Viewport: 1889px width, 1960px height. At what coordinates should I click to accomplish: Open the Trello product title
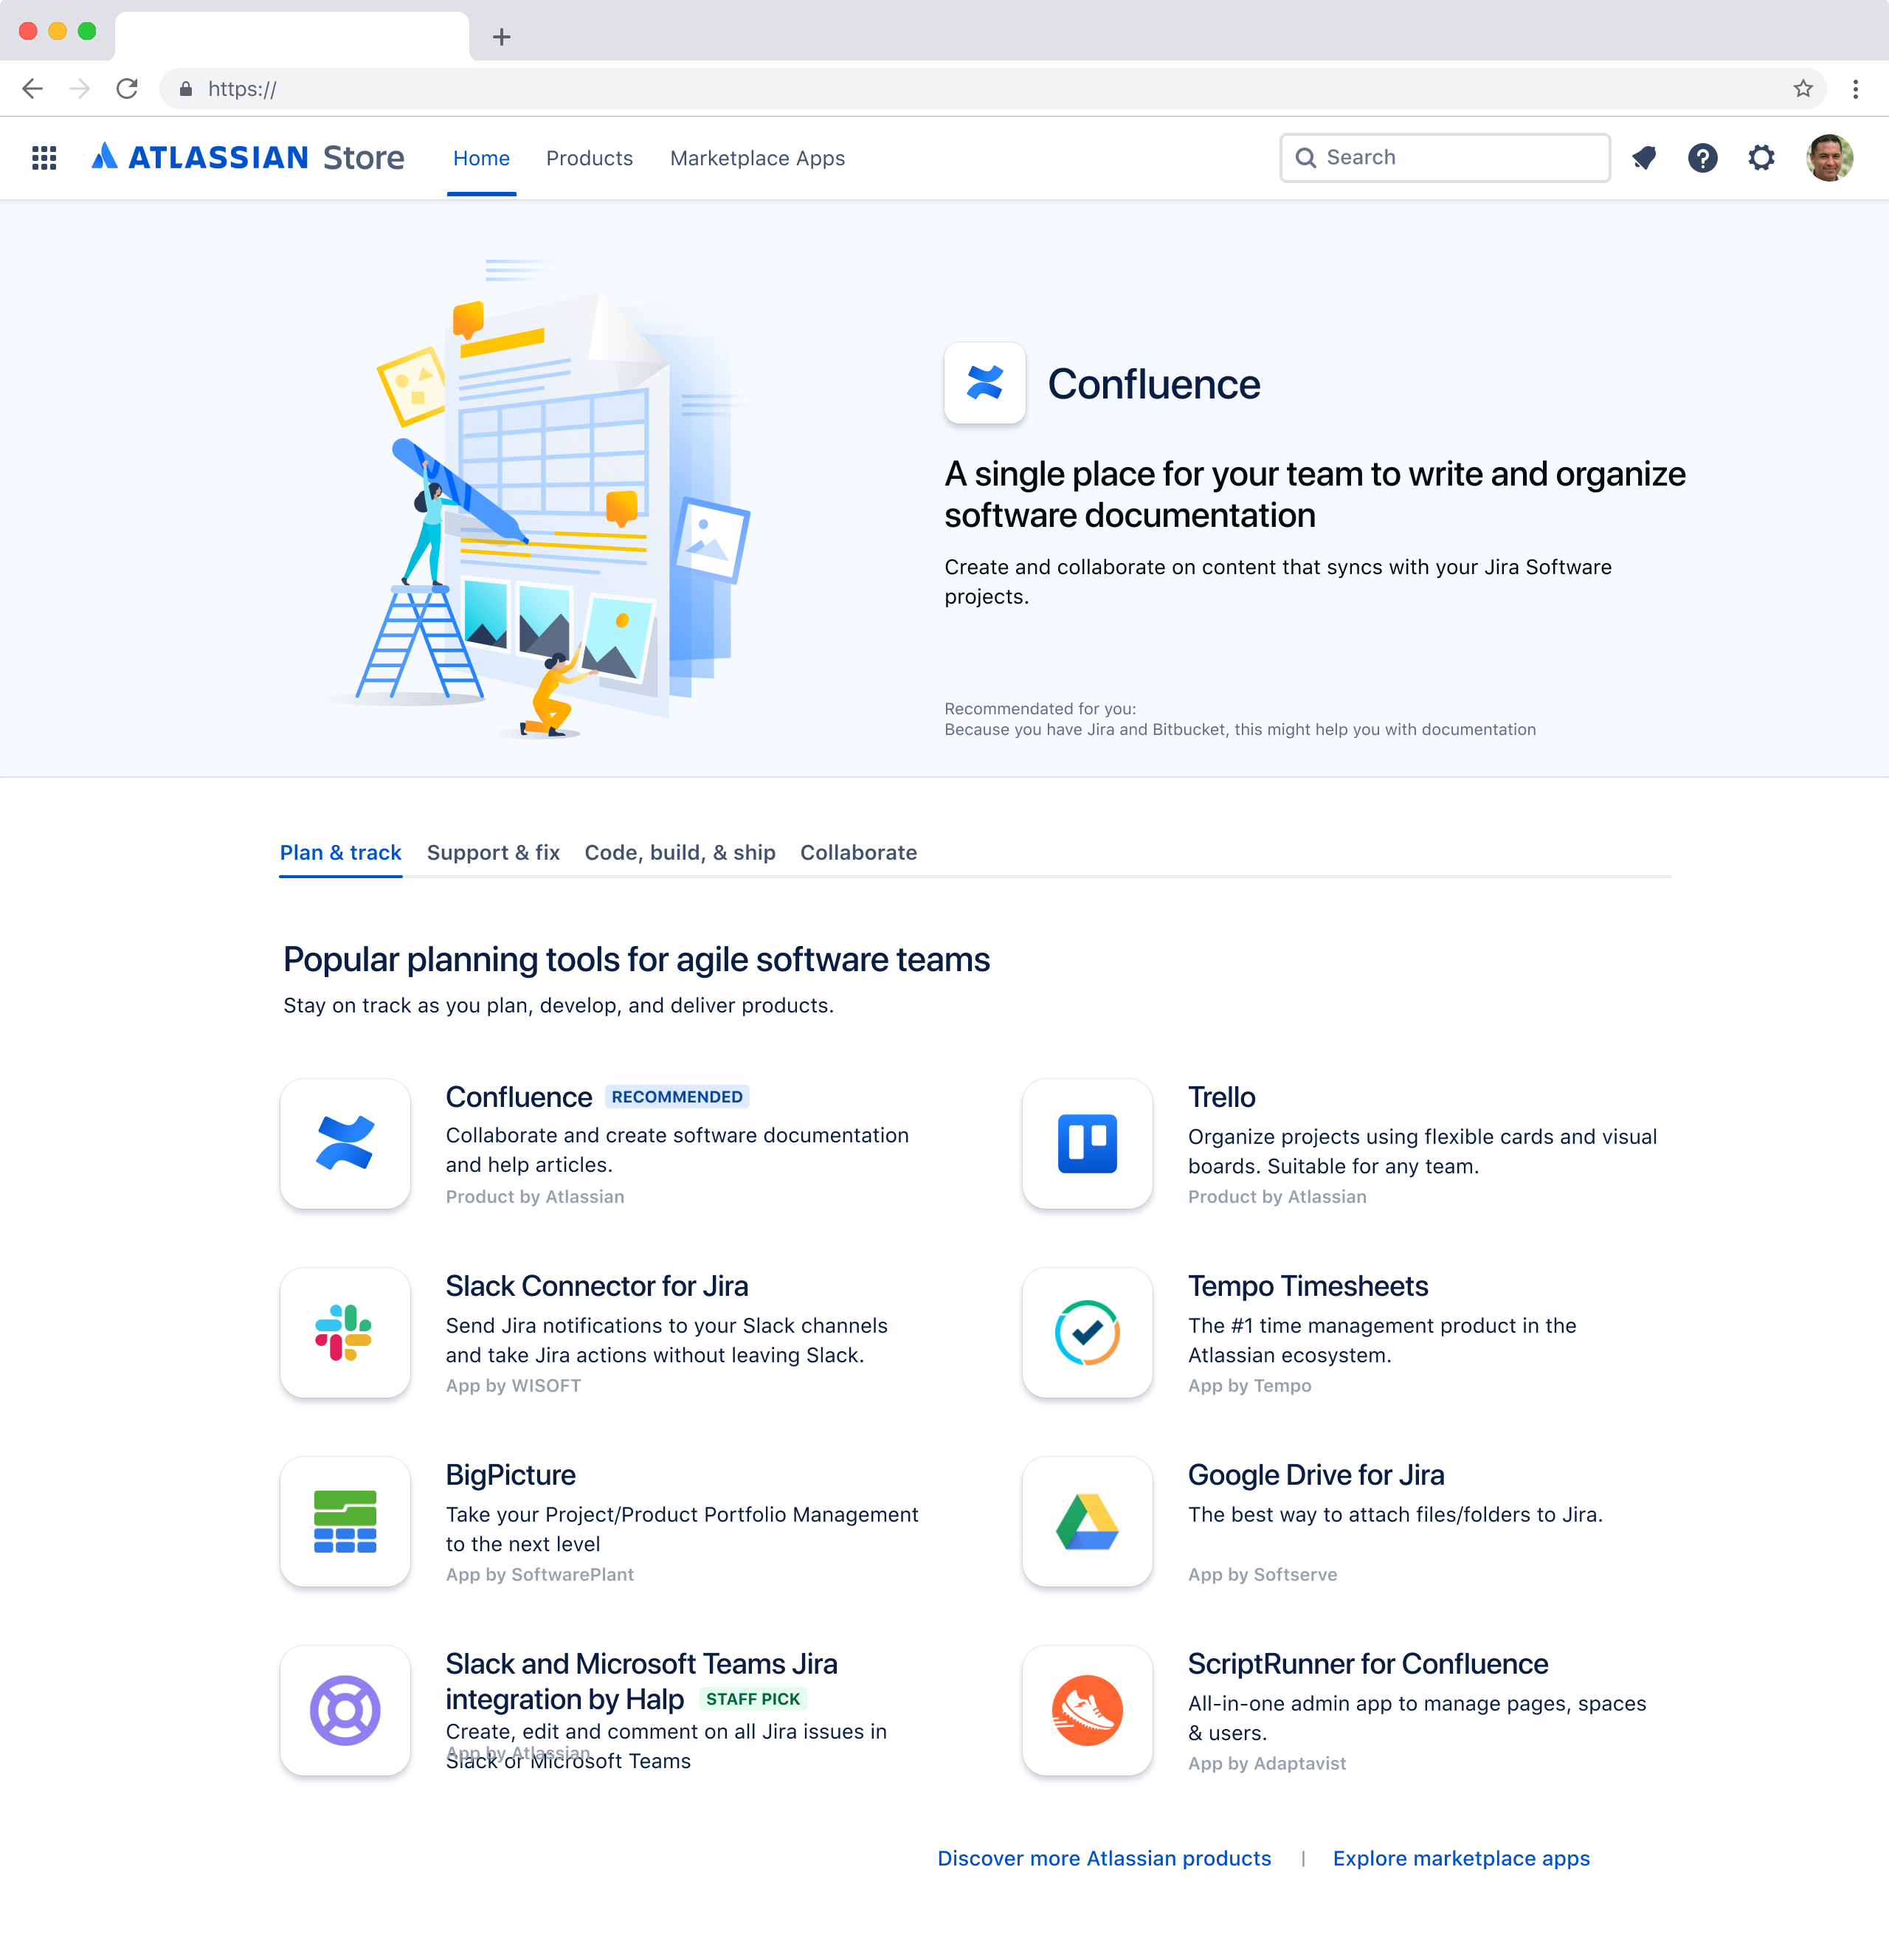1221,1097
